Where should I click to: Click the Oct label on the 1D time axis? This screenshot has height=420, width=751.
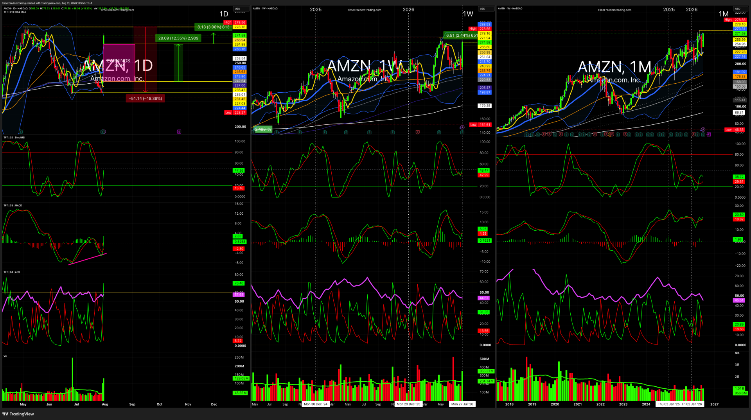click(x=160, y=404)
